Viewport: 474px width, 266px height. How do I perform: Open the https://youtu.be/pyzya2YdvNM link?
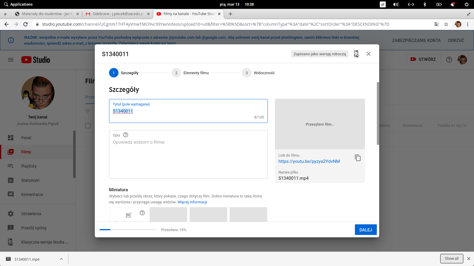309,161
